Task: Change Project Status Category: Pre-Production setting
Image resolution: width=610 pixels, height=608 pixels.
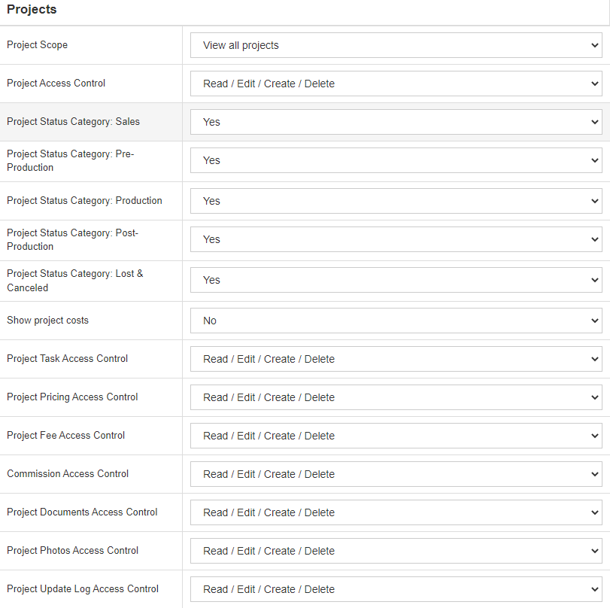Action: (395, 160)
